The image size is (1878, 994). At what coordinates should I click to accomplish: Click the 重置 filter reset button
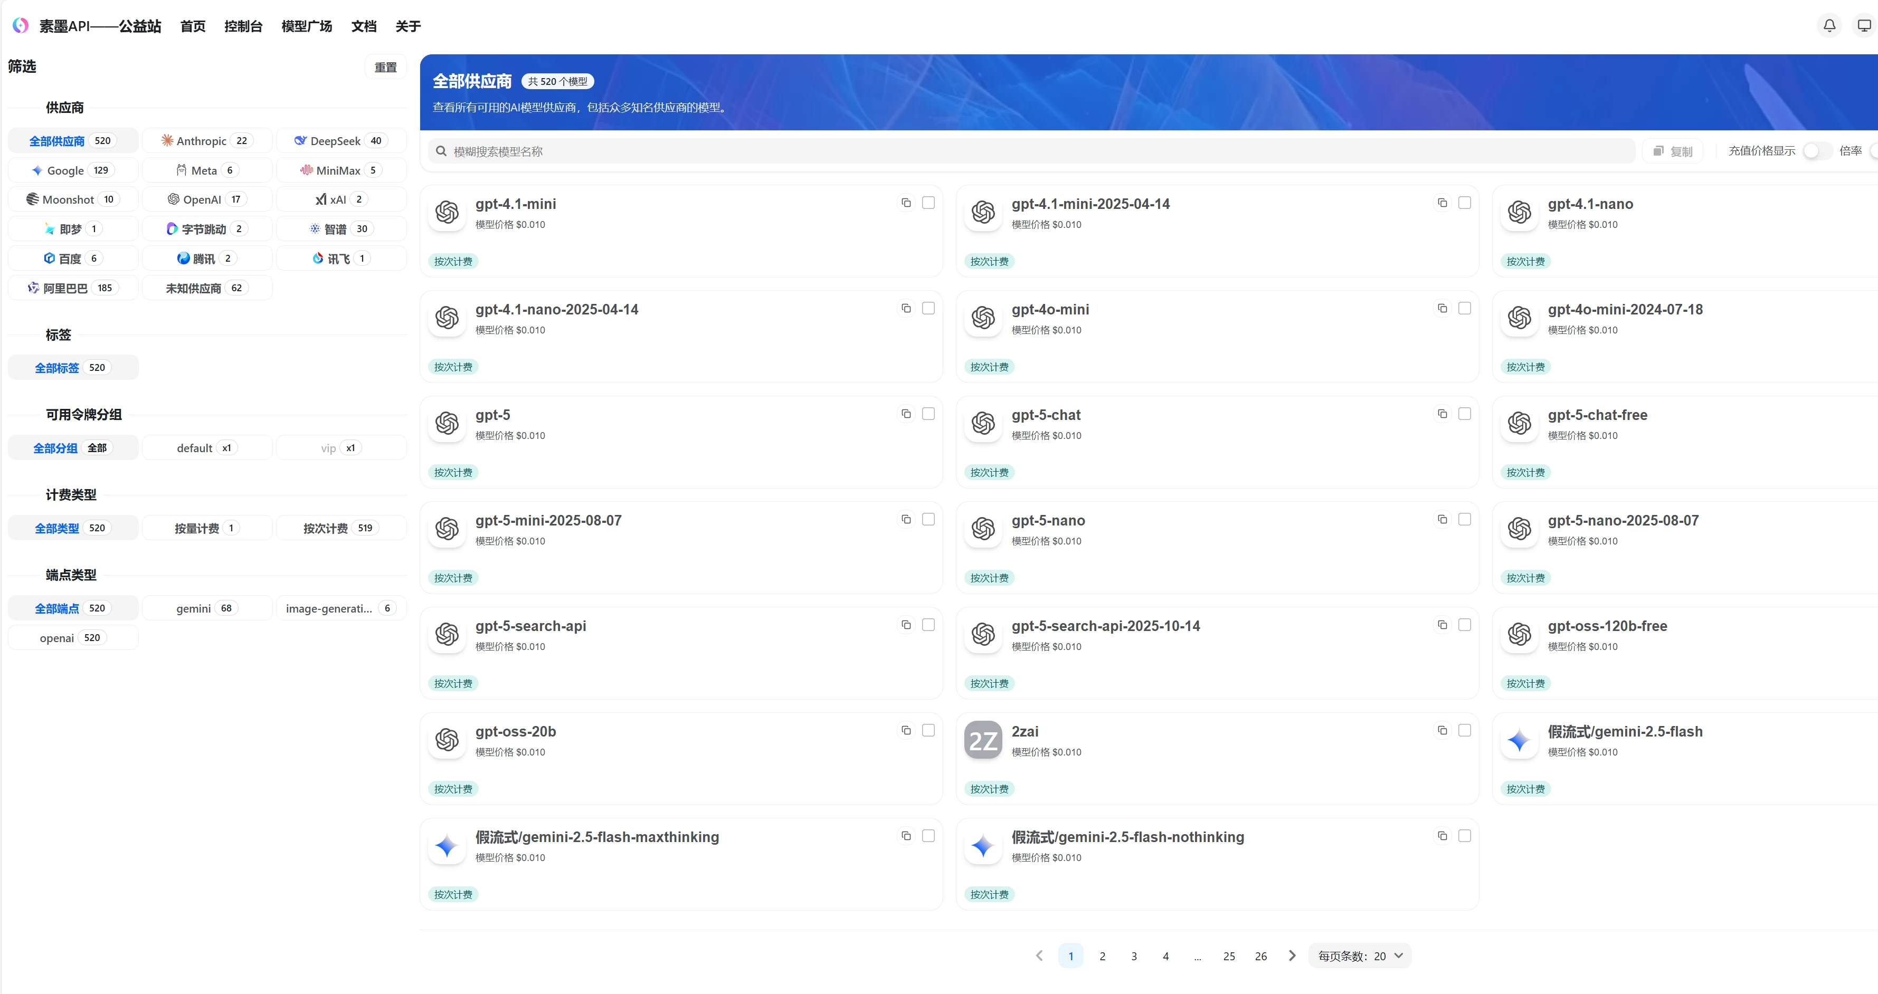coord(385,66)
